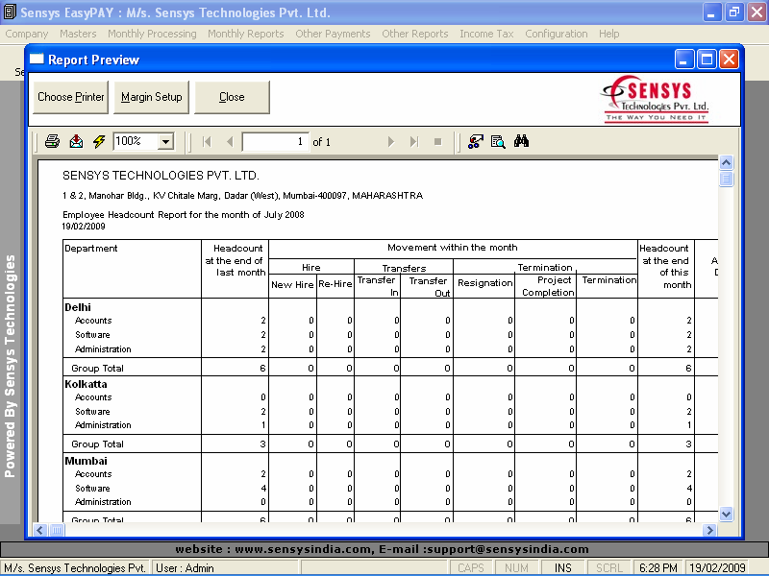The width and height of the screenshot is (769, 576).
Task: Go to last page of report
Action: [414, 142]
